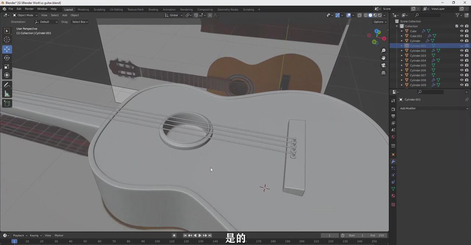
Task: Open the Add Modifier dropdown
Action: (433, 109)
